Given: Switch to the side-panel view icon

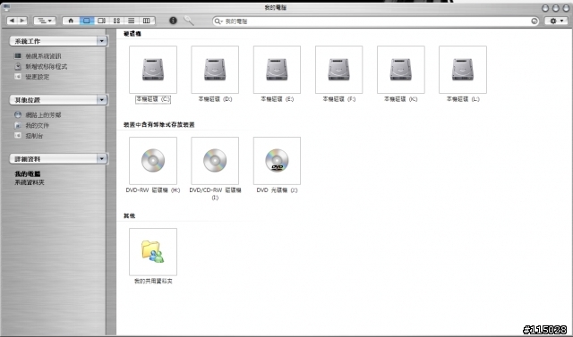Looking at the screenshot, I should point(101,21).
